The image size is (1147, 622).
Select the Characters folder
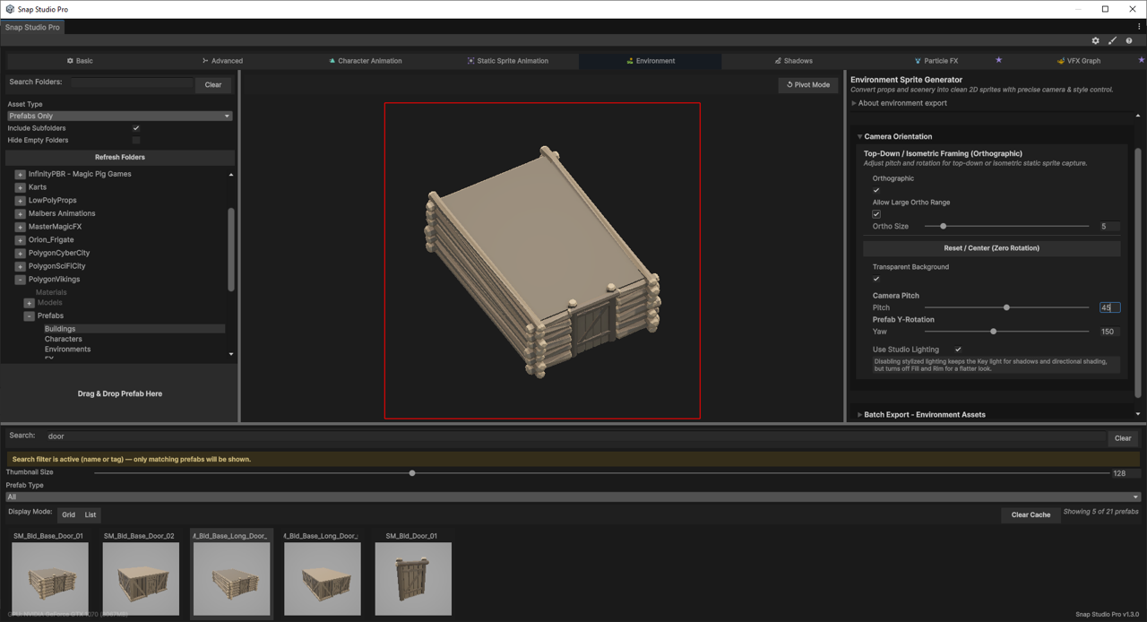point(63,339)
